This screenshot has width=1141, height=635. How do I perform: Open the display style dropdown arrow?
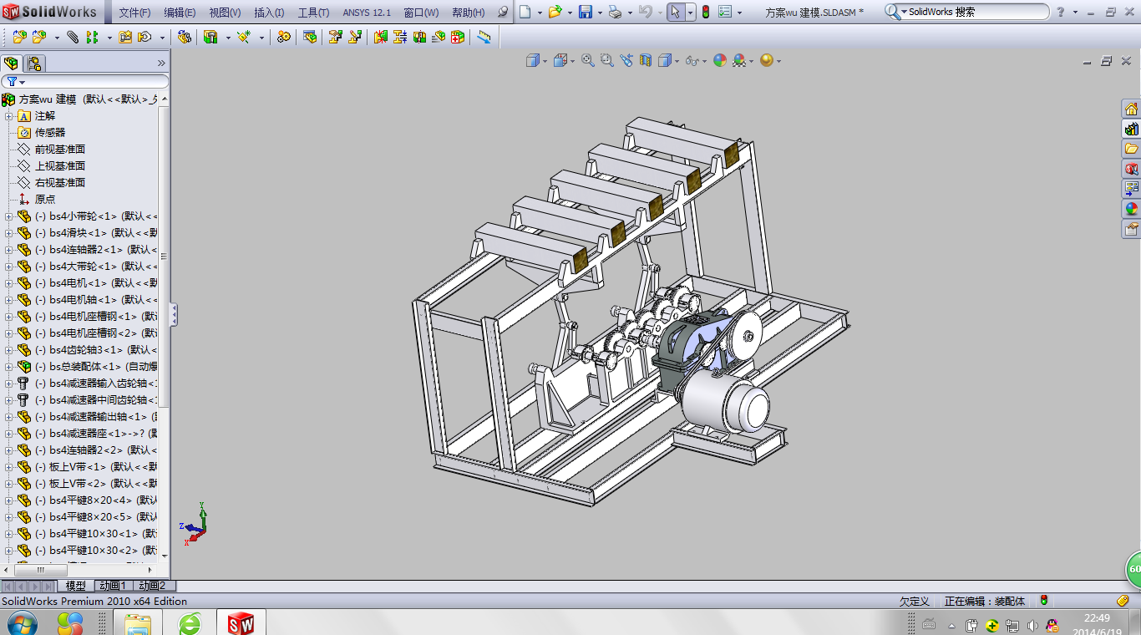pyautogui.click(x=677, y=60)
